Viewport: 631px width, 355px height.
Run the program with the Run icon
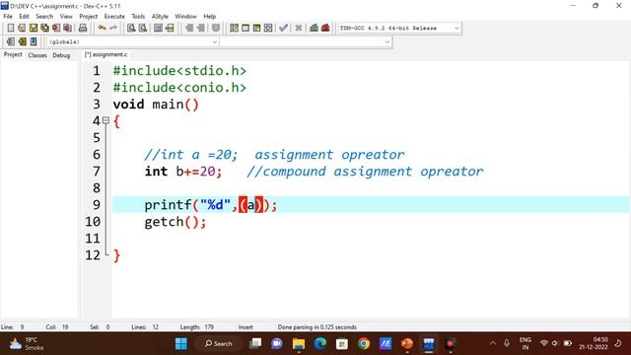pos(245,28)
